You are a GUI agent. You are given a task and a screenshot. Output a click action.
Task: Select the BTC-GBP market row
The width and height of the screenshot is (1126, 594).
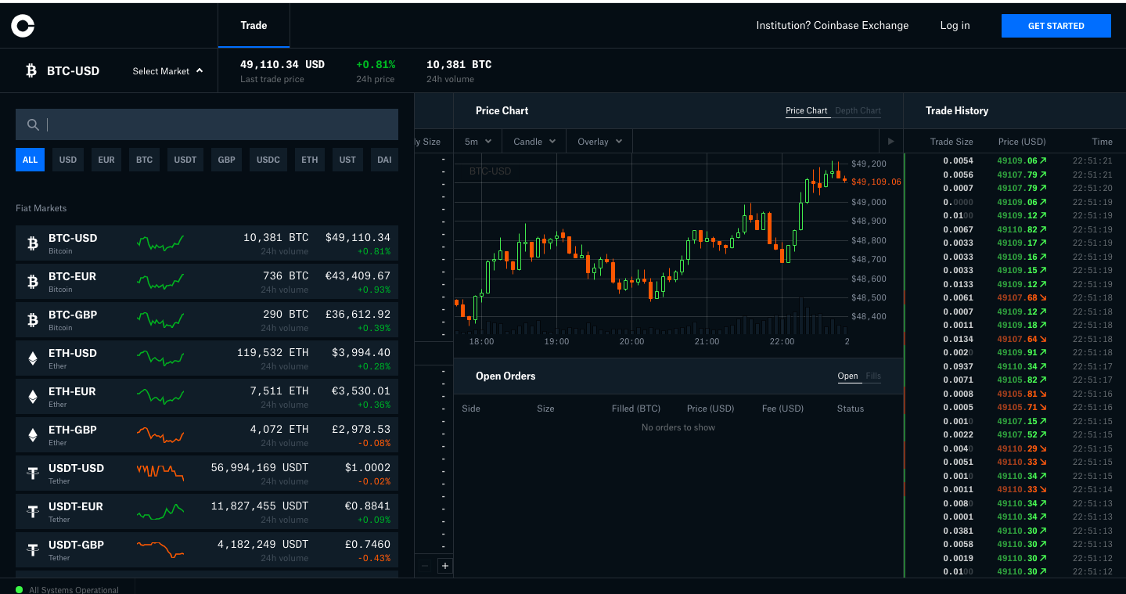[207, 321]
